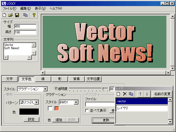Click the preview horizontal scroll left arrow
The image size is (176, 132).
coord(43,73)
